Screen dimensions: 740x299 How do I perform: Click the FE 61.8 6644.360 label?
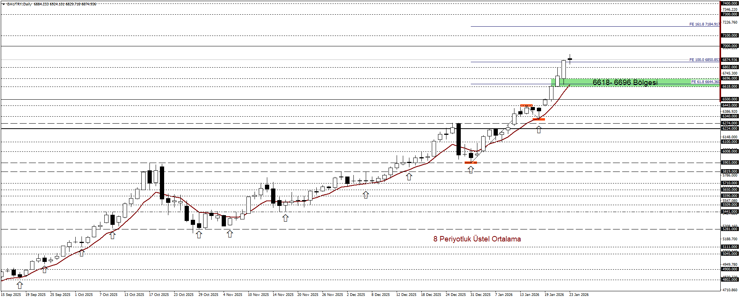[x=705, y=82]
